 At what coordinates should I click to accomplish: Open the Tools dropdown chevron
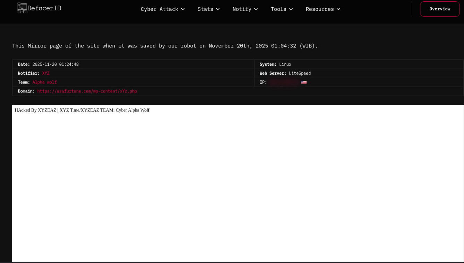(291, 9)
